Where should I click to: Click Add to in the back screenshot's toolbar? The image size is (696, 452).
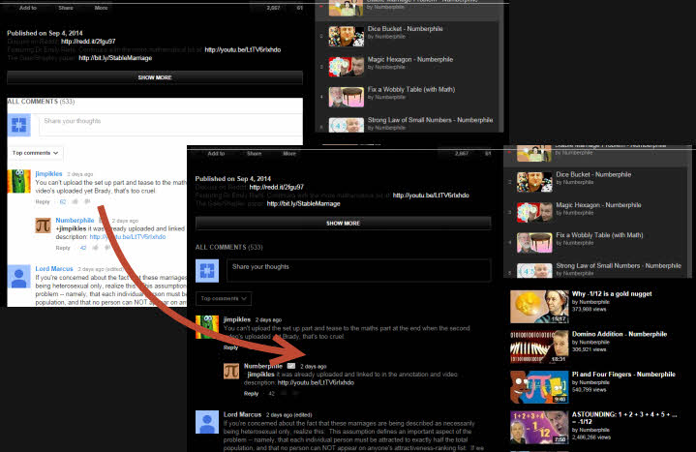point(28,8)
